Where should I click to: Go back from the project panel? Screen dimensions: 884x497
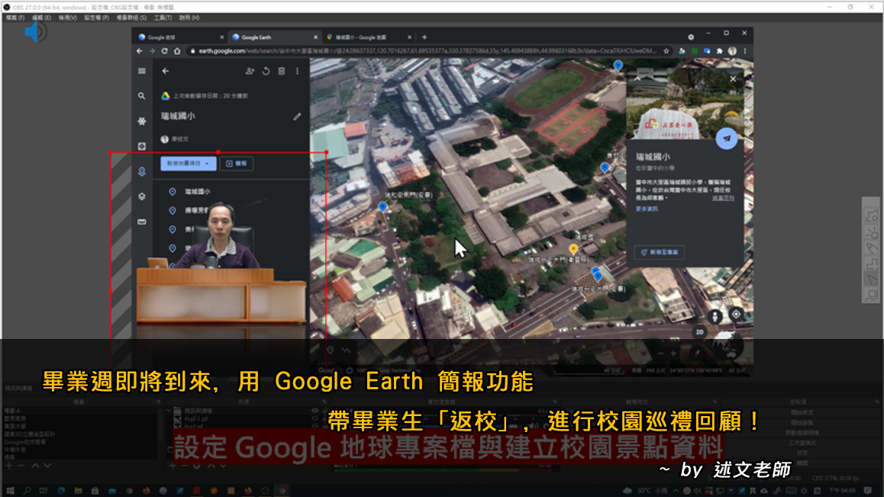point(165,71)
